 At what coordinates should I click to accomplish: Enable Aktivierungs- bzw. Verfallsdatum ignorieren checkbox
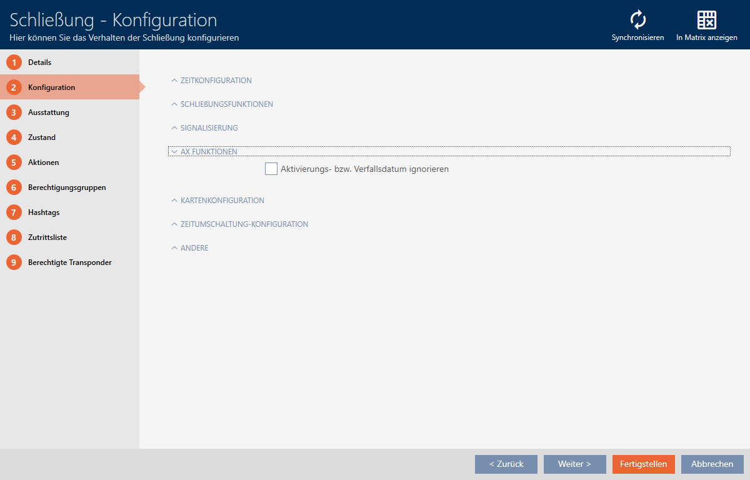(x=271, y=169)
